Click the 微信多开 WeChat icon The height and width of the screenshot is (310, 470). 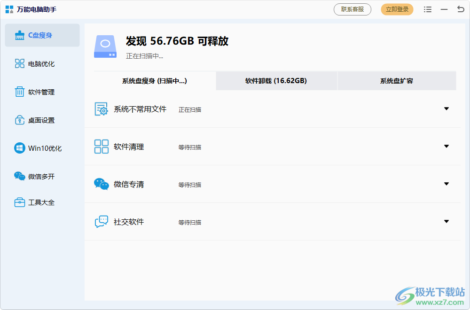[x=19, y=176]
